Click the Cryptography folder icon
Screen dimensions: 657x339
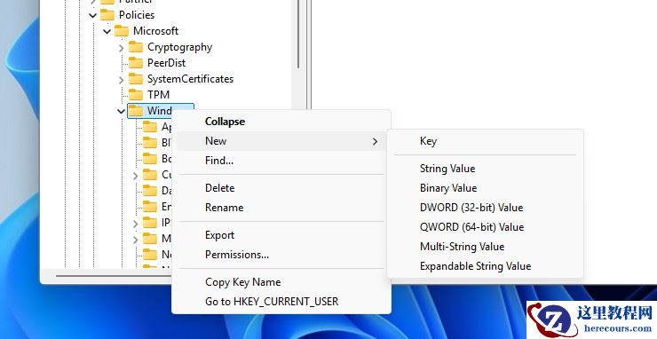[136, 47]
